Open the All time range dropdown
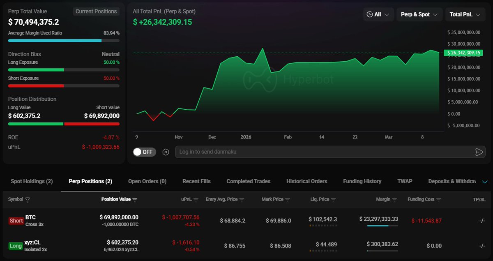 pos(378,14)
